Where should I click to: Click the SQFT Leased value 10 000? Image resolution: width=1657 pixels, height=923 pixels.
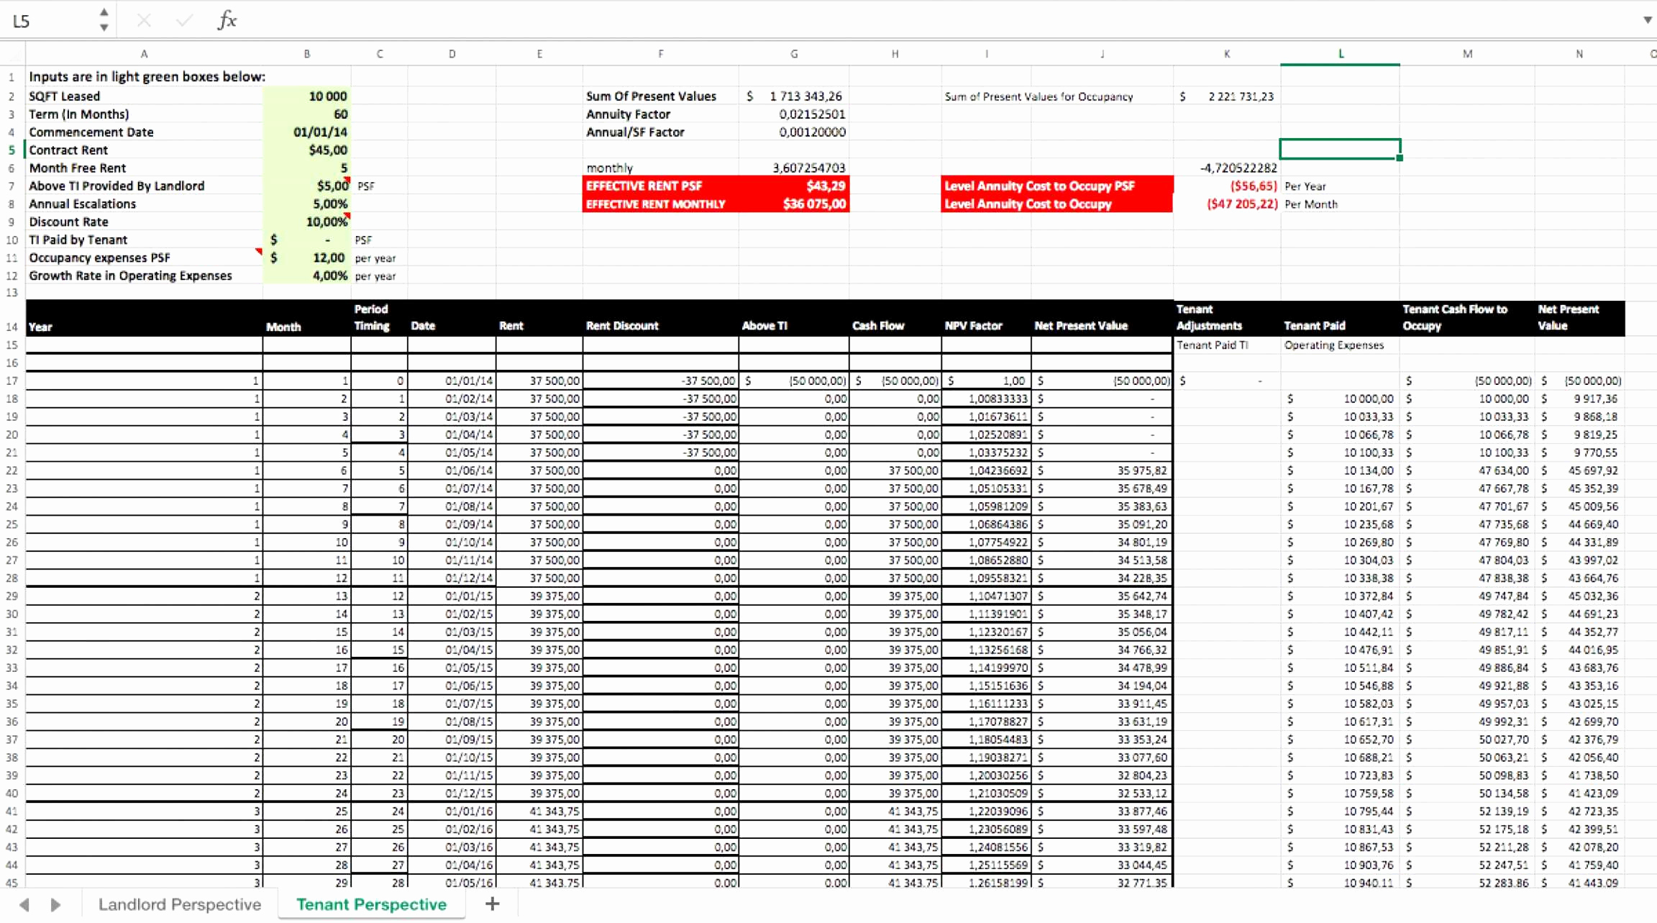pyautogui.click(x=307, y=96)
